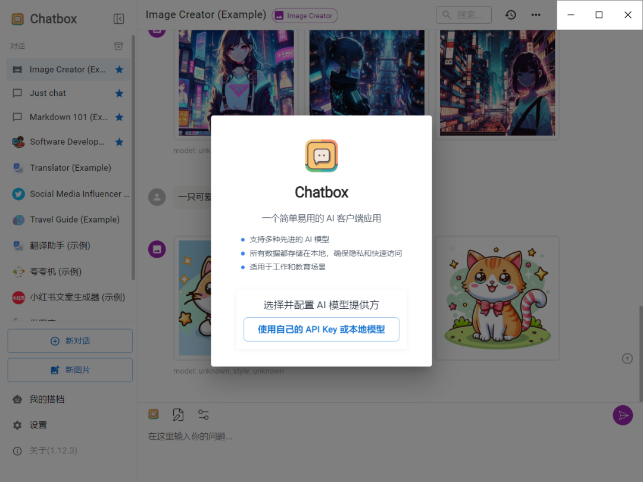The height and width of the screenshot is (482, 643).
Task: Unstar the Just chat conversation
Action: pos(119,93)
